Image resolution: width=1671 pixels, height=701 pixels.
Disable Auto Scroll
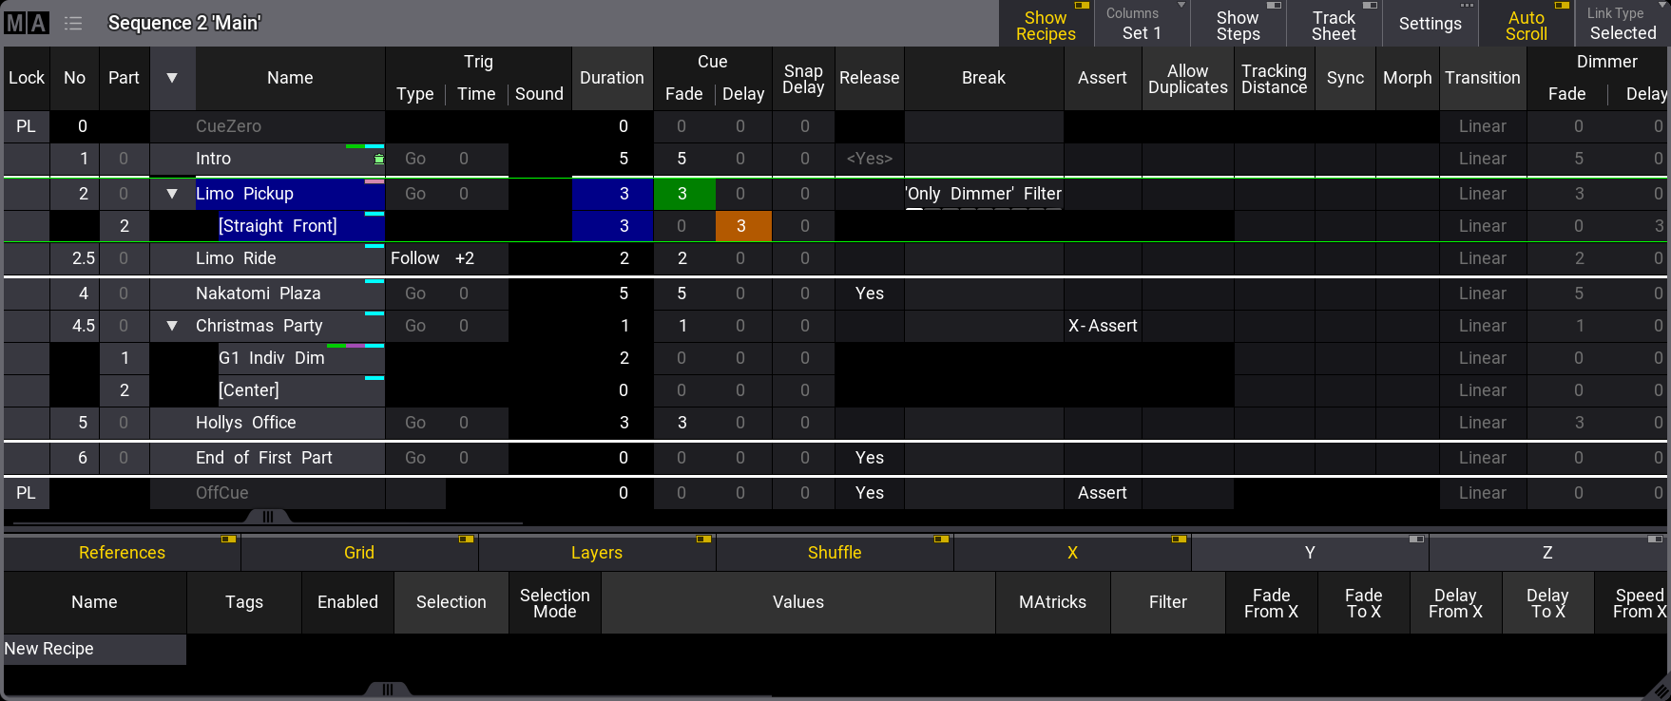click(1526, 25)
